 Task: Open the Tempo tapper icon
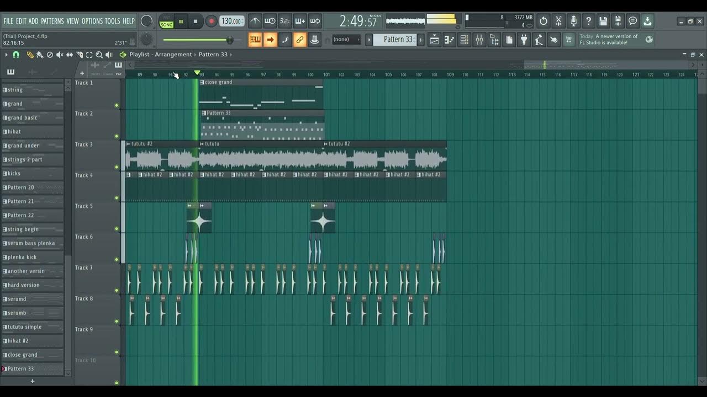pos(539,40)
